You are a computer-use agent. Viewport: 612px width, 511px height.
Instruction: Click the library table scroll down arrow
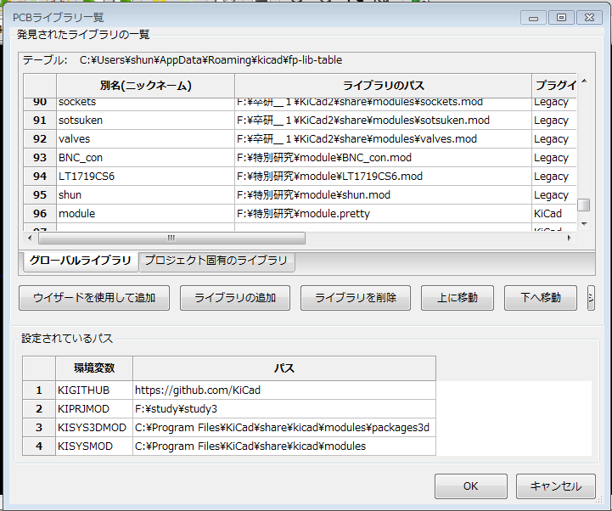pos(584,224)
